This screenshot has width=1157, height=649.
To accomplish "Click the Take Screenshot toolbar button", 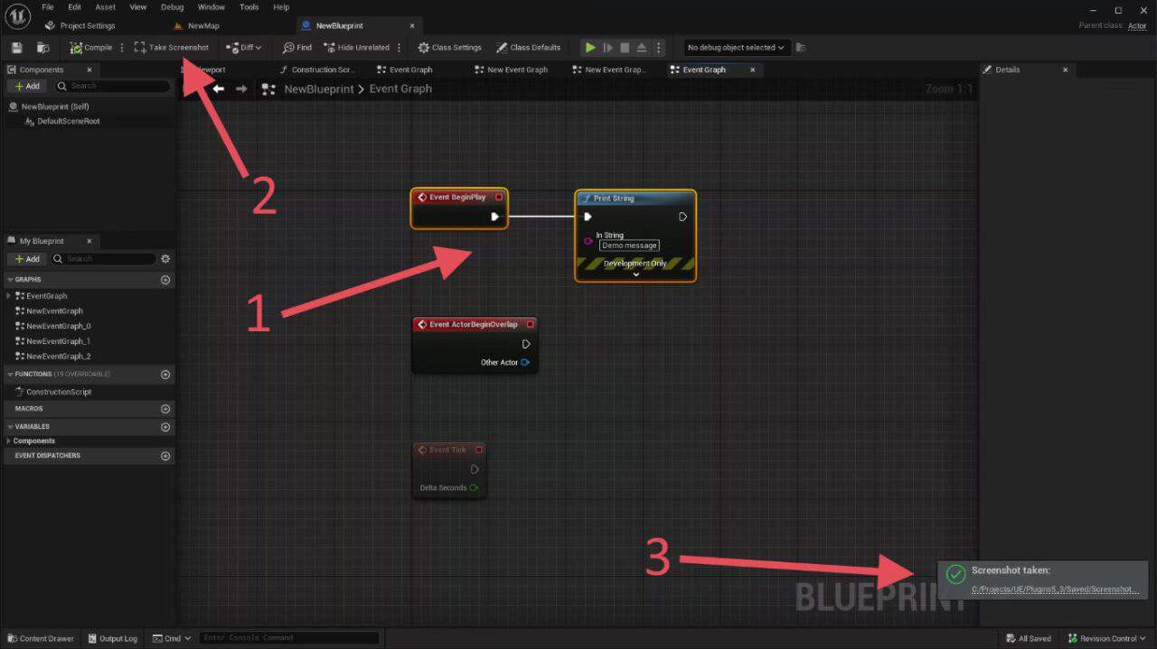I will pyautogui.click(x=172, y=48).
